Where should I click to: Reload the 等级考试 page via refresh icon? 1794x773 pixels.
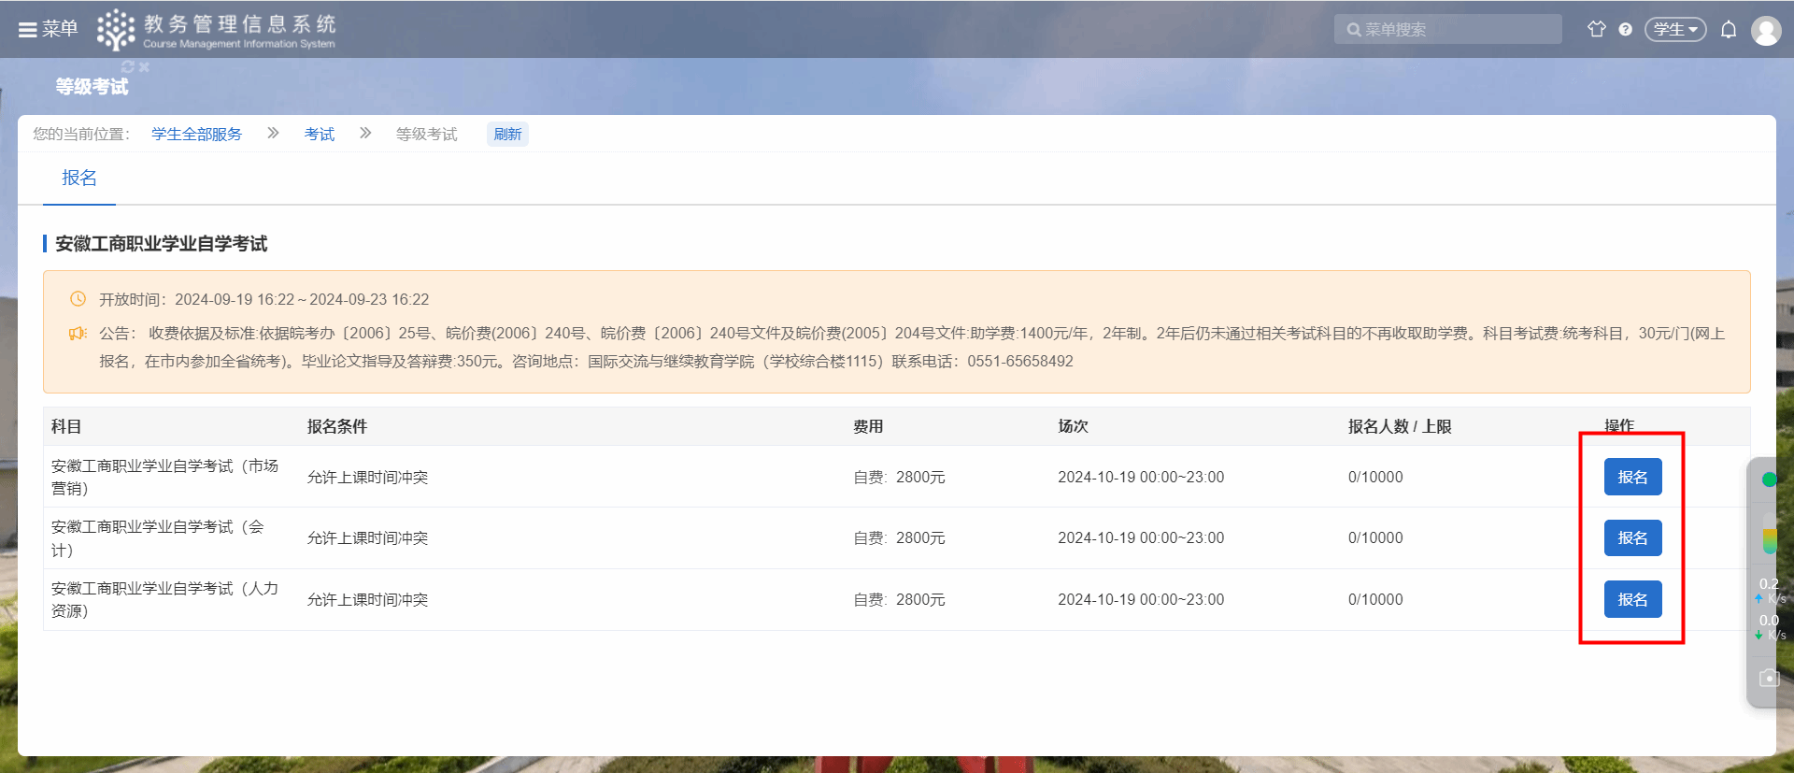point(128,67)
